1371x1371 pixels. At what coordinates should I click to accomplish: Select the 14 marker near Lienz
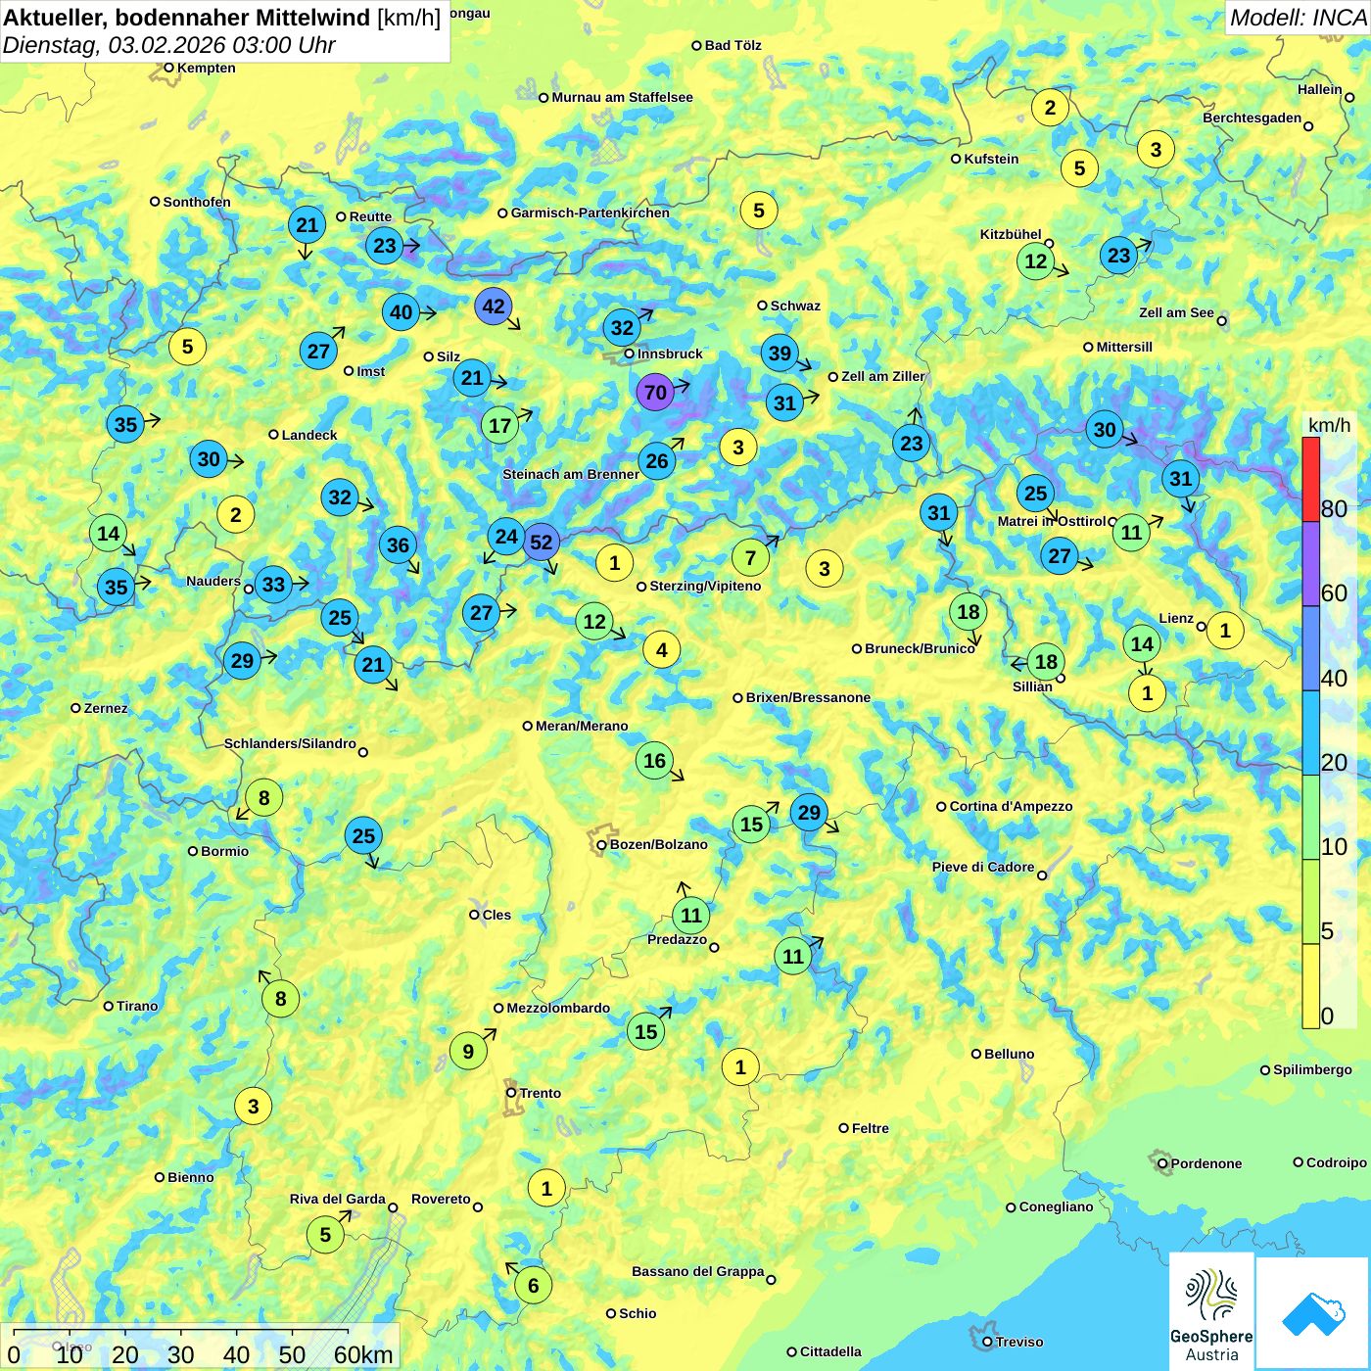[x=1142, y=643]
